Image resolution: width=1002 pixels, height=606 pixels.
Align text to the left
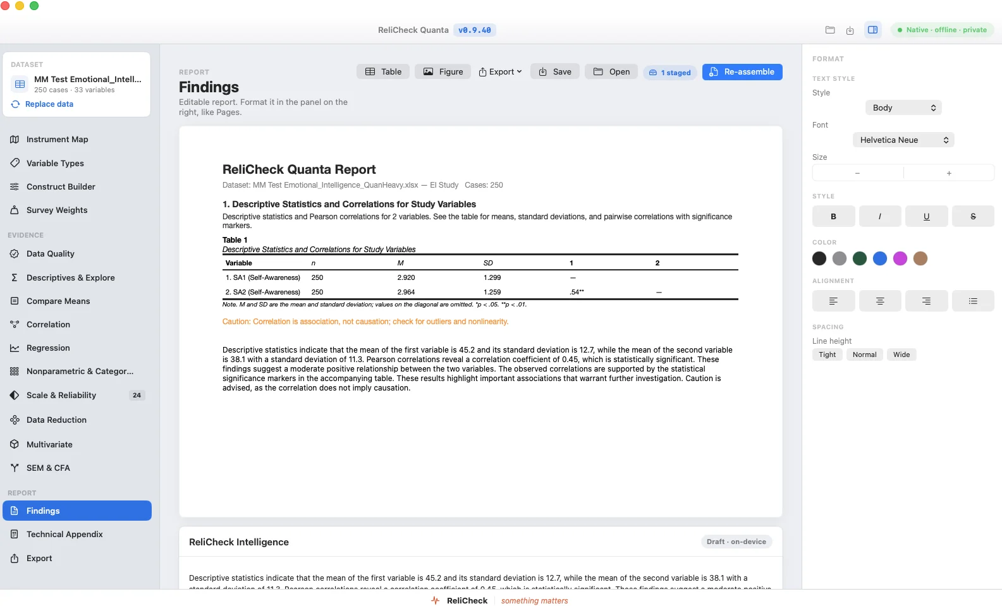click(833, 301)
